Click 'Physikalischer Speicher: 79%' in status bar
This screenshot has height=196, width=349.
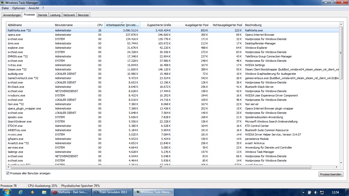pyautogui.click(x=81, y=186)
